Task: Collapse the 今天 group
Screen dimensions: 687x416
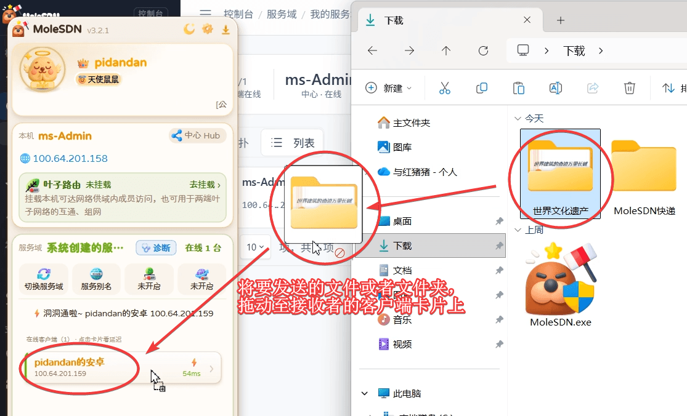Action: point(518,119)
